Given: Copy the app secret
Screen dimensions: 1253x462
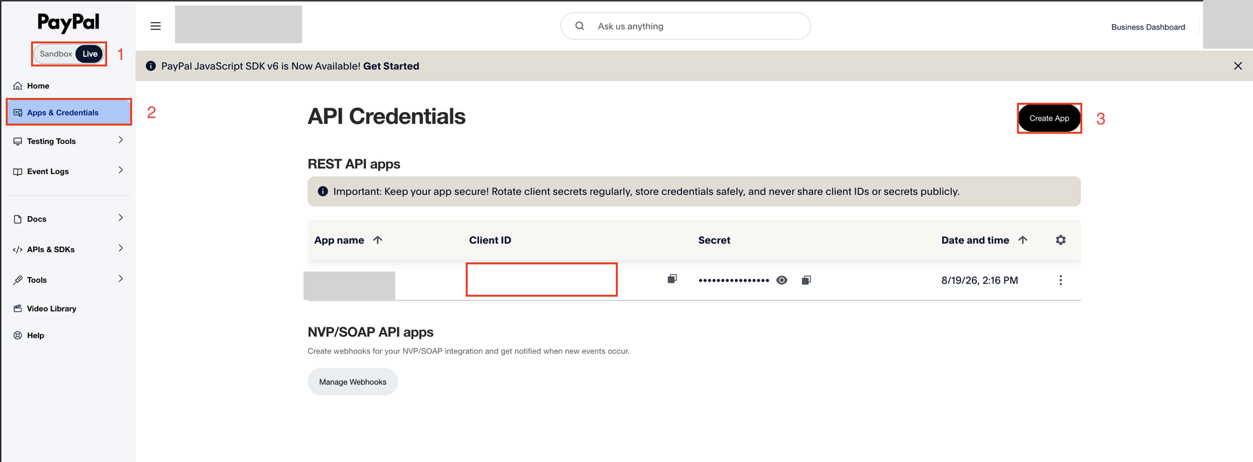Looking at the screenshot, I should [x=807, y=280].
